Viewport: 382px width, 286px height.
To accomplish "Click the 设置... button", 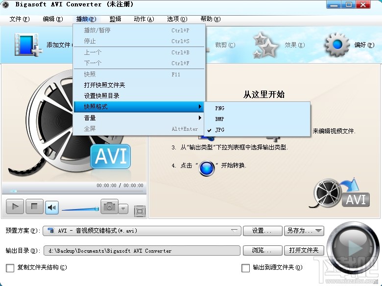I will pyautogui.click(x=263, y=231).
